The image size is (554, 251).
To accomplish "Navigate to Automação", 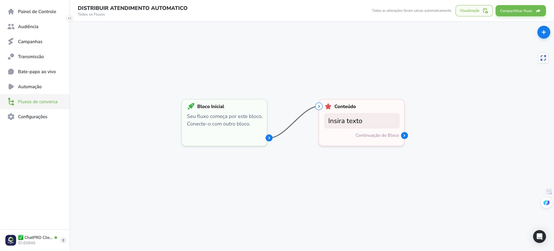I will (35, 87).
